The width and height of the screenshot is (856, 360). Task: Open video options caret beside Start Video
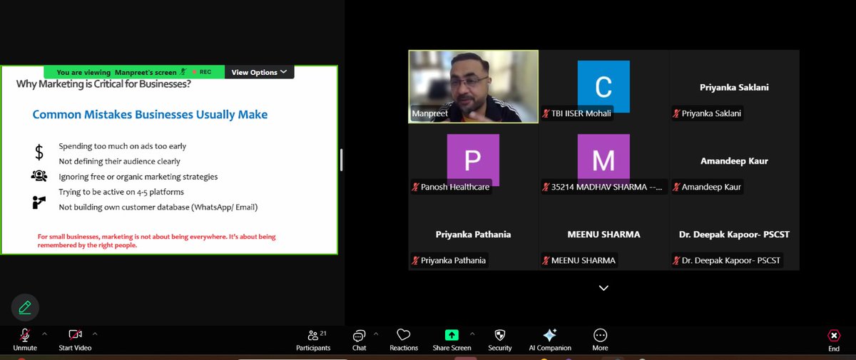pos(95,334)
